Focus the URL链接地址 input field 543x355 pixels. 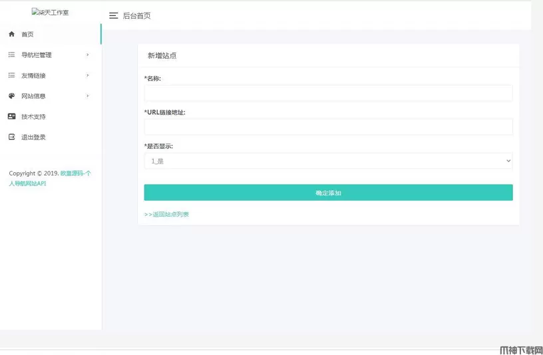pyautogui.click(x=328, y=127)
